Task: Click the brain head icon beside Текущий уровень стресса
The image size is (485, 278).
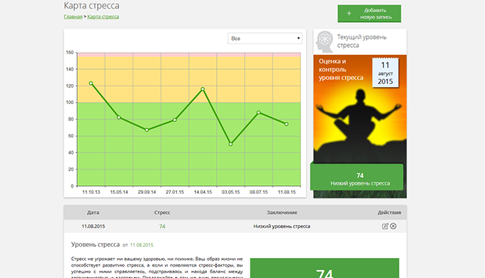Action: 324,41
